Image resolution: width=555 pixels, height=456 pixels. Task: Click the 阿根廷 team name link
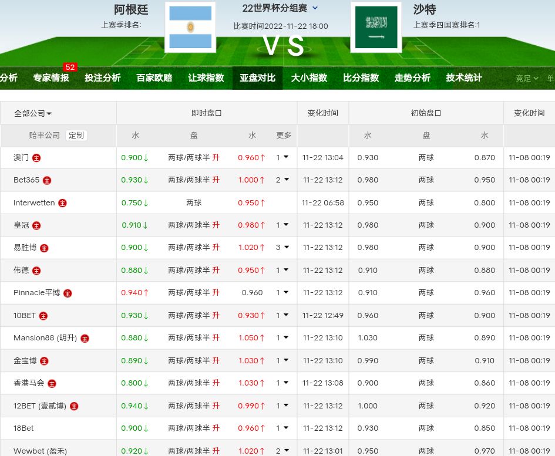131,9
